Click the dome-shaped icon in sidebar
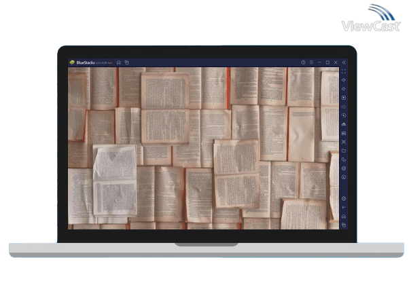Viewport: 409px width, 281px height. tap(344, 124)
